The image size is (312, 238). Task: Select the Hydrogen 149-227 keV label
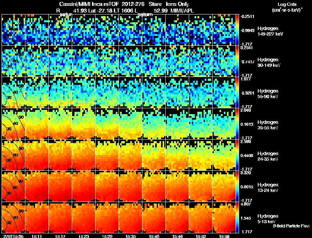270,31
